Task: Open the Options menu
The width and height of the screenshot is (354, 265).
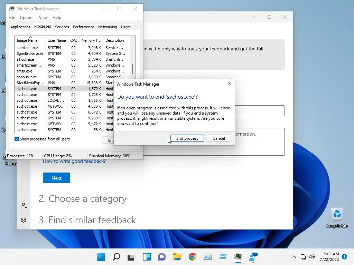Action: pyautogui.click(x=27, y=18)
